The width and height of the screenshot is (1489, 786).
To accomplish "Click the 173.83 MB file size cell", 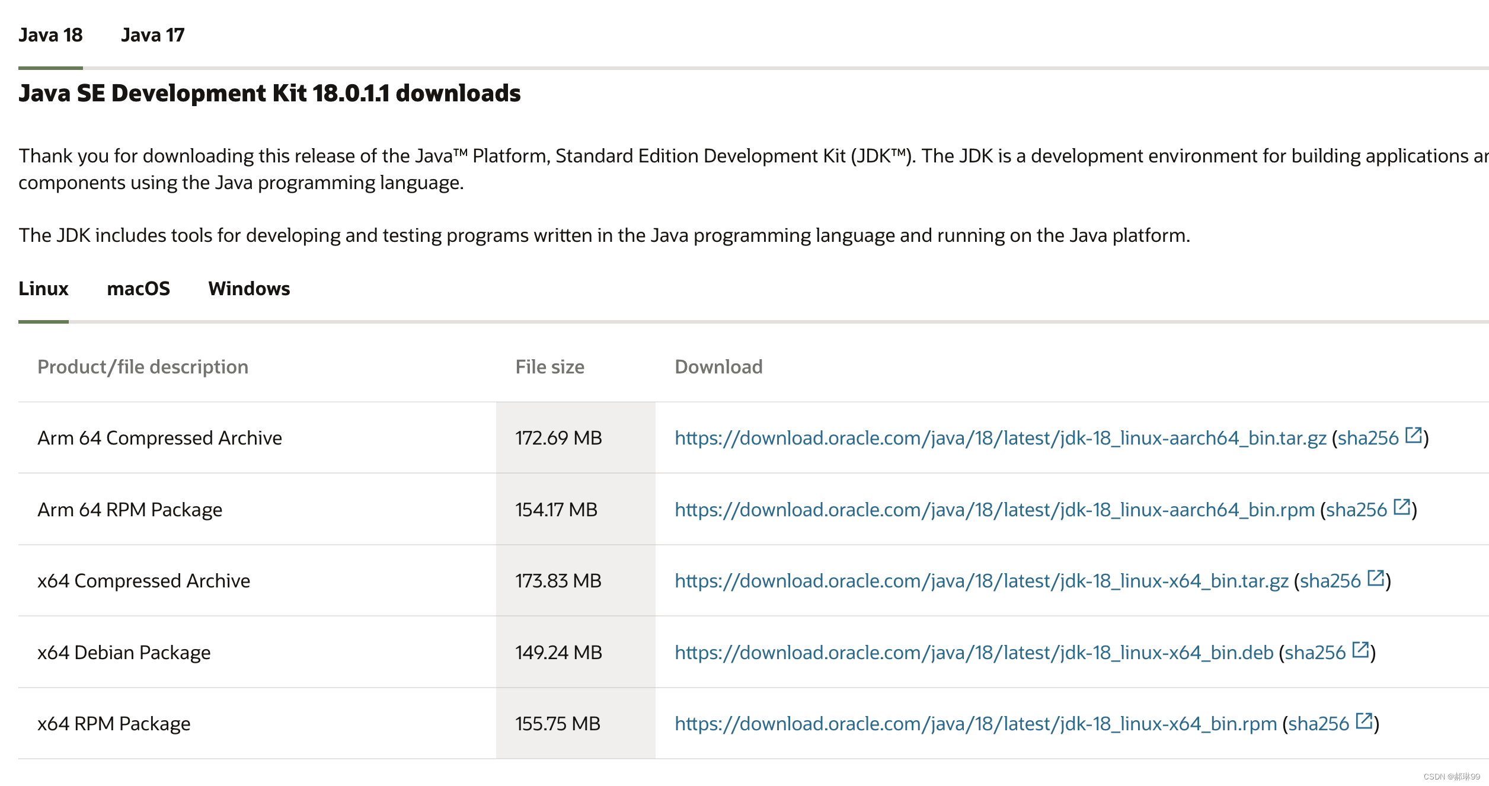I will point(576,581).
